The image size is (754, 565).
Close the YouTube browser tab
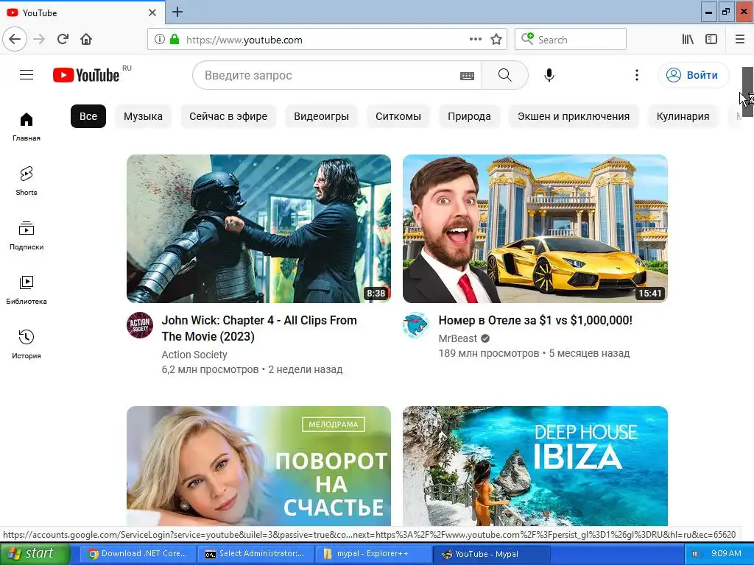[x=152, y=13]
